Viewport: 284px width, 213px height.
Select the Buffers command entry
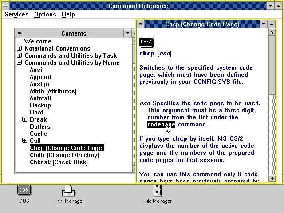[x=40, y=126]
